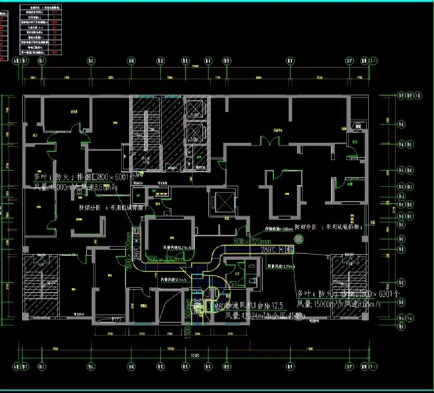Select the toilet fixture symbol in the small bathroom
Image resolution: width=434 pixels, height=393 pixels.
[252, 281]
